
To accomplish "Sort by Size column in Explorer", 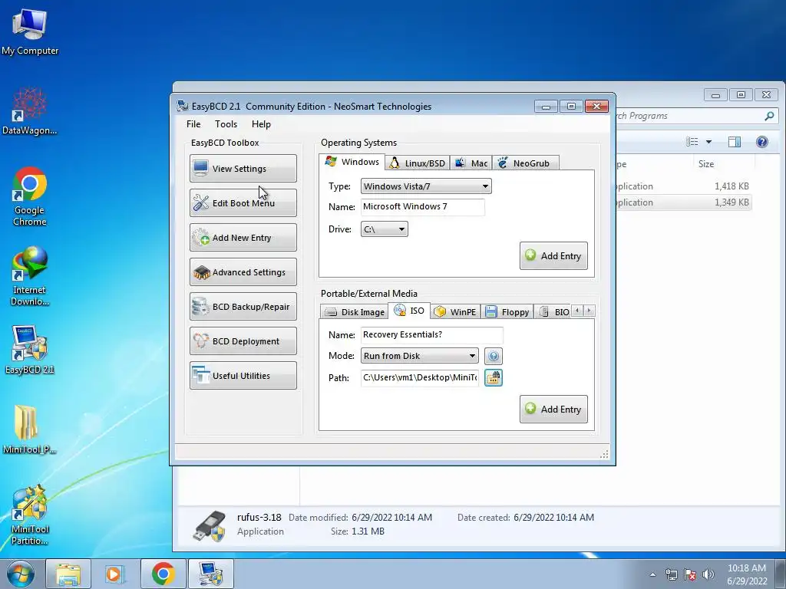I will [x=724, y=164].
